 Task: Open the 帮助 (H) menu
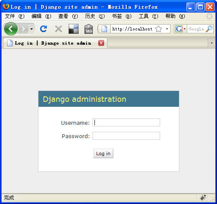pos(175,16)
